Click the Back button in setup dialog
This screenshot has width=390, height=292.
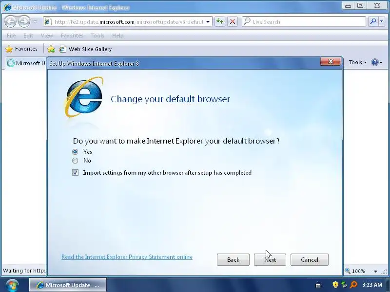tap(233, 260)
